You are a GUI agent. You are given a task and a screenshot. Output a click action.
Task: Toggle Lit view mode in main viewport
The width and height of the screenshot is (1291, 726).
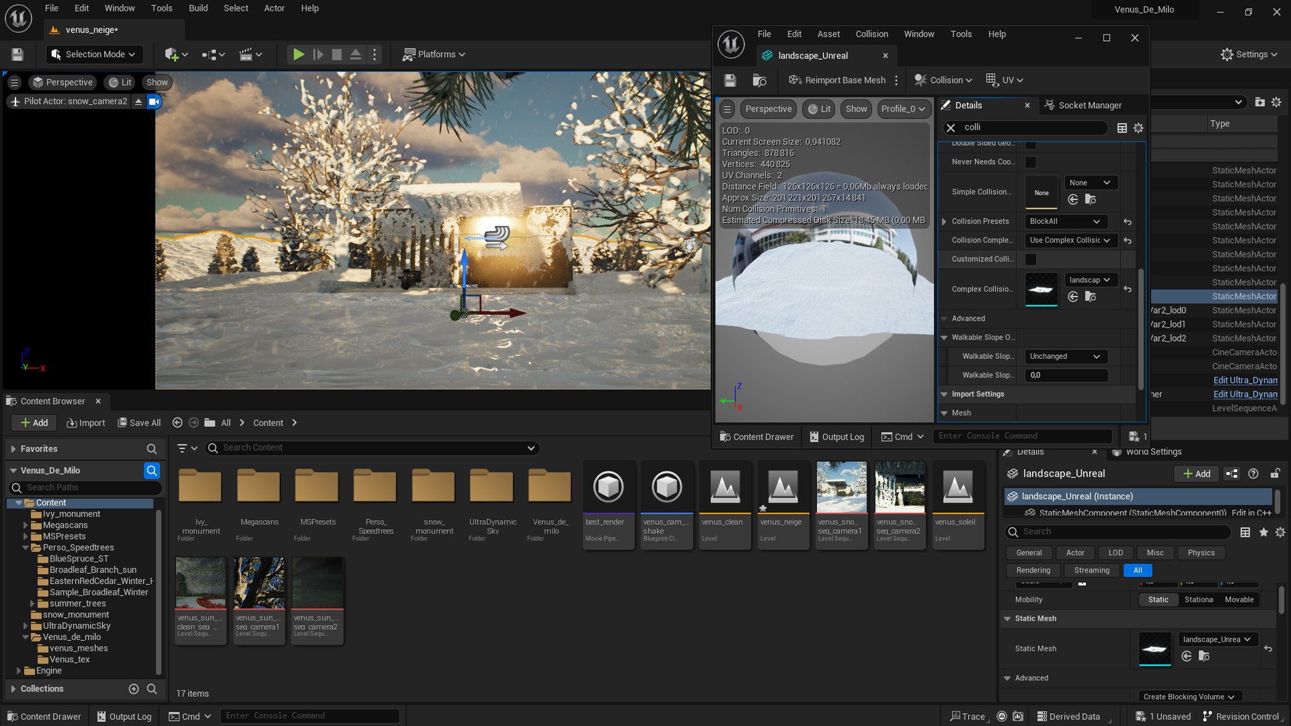point(120,83)
